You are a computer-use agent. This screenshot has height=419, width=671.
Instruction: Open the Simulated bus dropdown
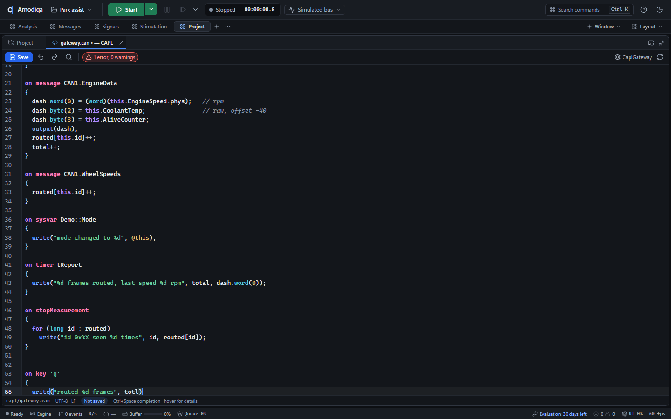[315, 10]
